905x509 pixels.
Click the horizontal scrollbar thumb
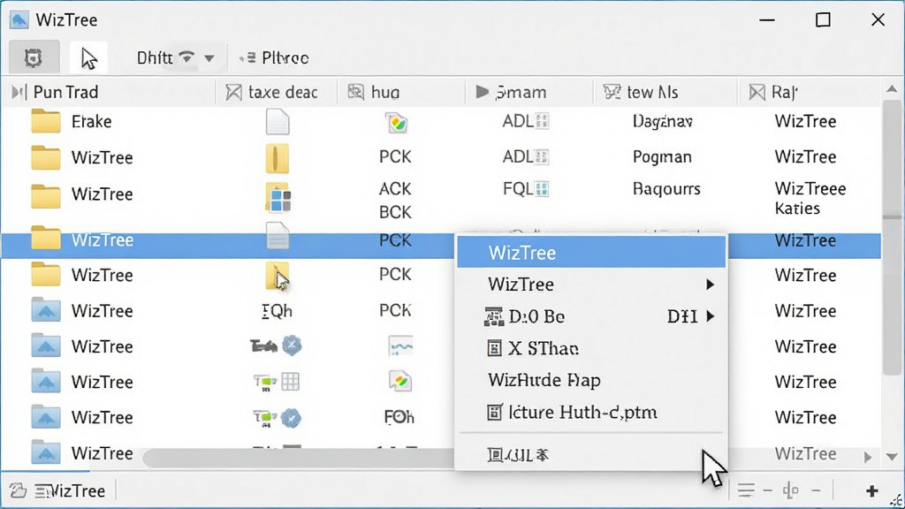pos(300,458)
